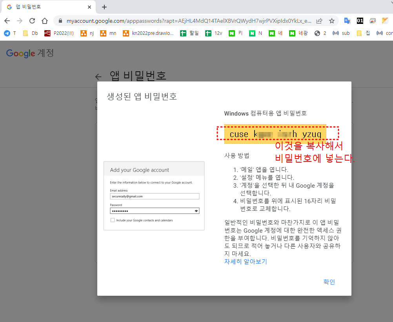This screenshot has height=322, width=393.
Task: Click the address bar URL
Action: (189, 21)
